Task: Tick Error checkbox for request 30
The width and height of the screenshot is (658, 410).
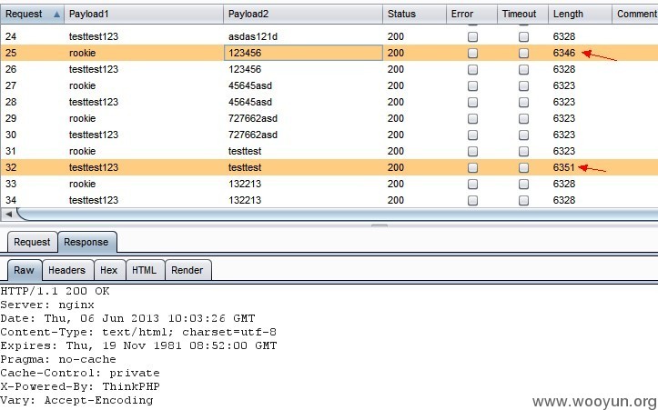Action: (472, 135)
